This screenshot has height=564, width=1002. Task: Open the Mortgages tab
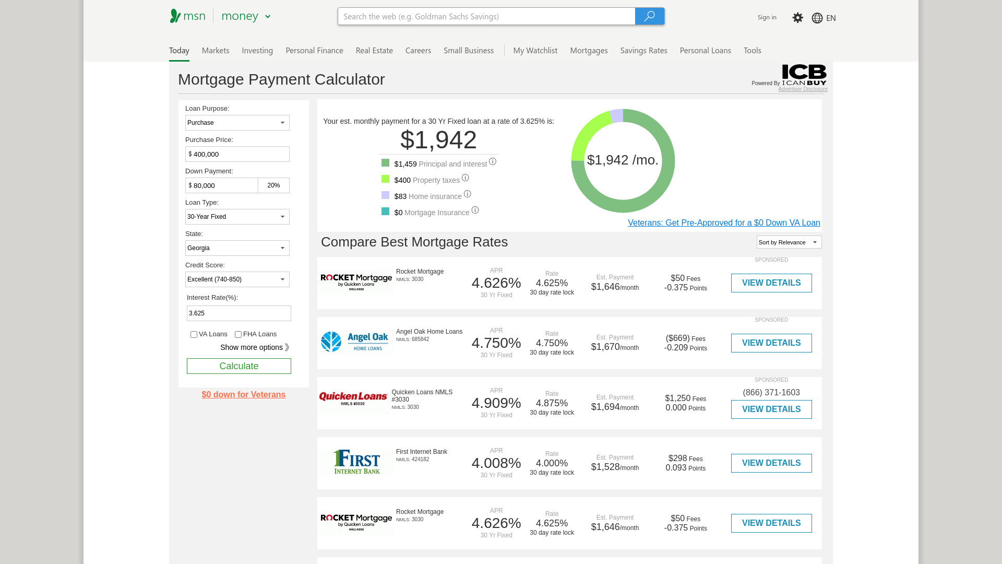pyautogui.click(x=589, y=51)
